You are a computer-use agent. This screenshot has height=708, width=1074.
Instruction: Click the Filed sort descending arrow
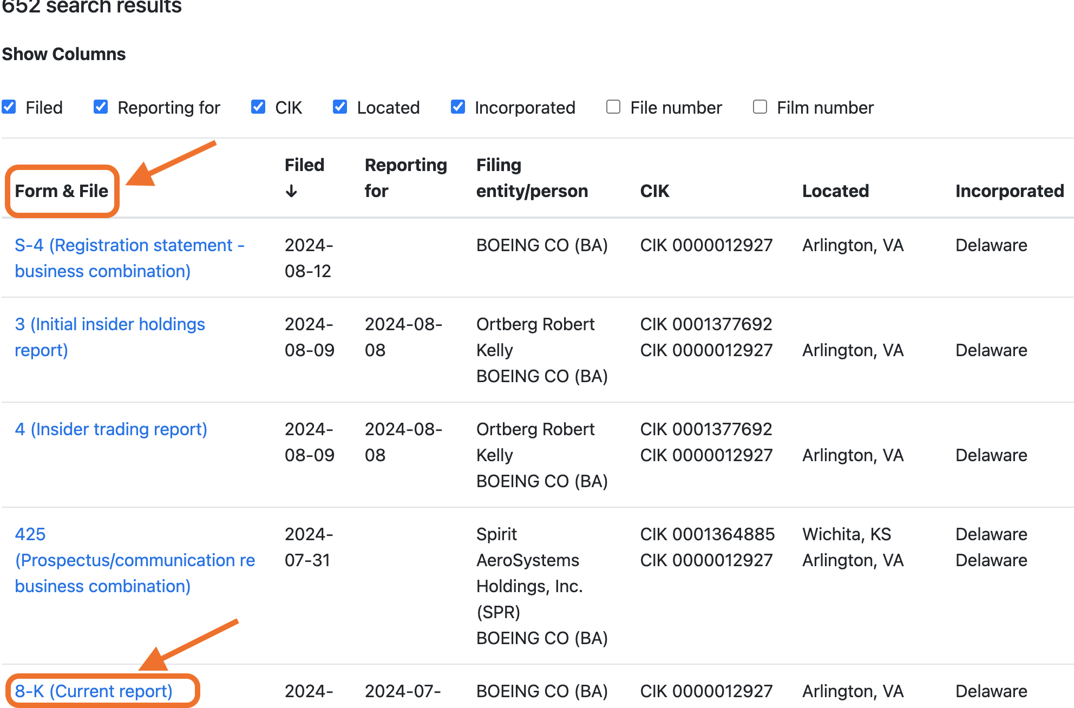pyautogui.click(x=291, y=191)
